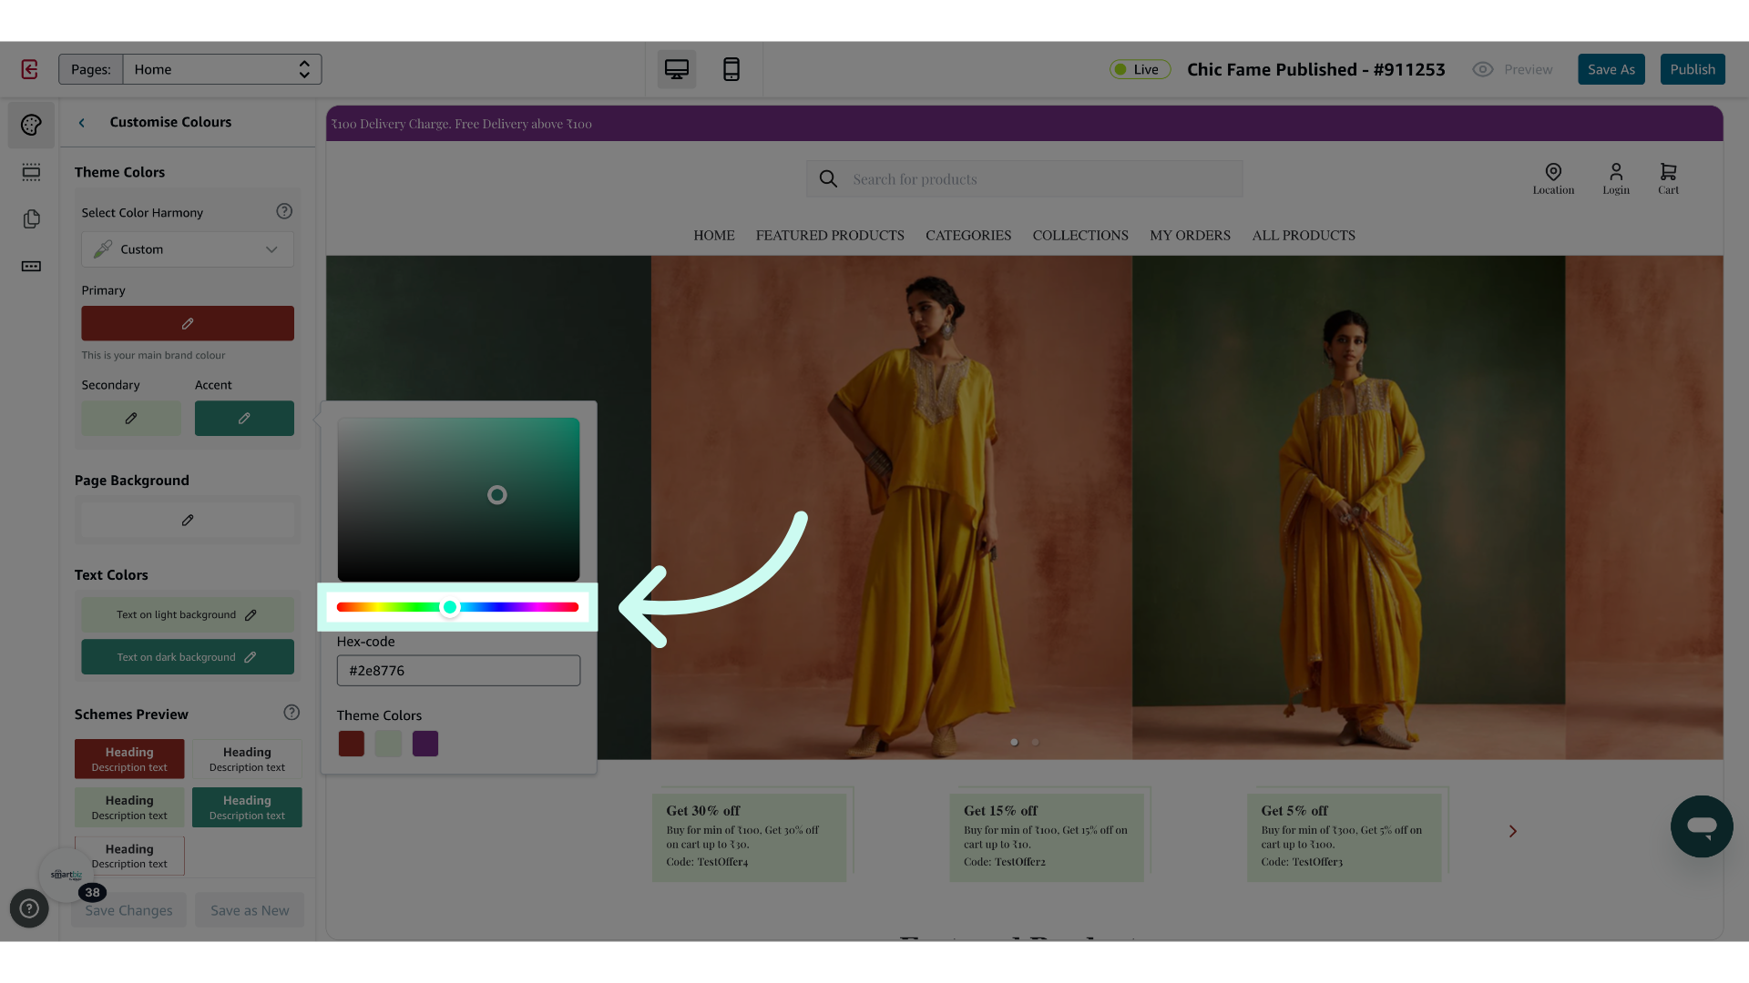Select the light green scheme preview card
Screen dimensions: 1749x983
pyautogui.click(x=129, y=807)
